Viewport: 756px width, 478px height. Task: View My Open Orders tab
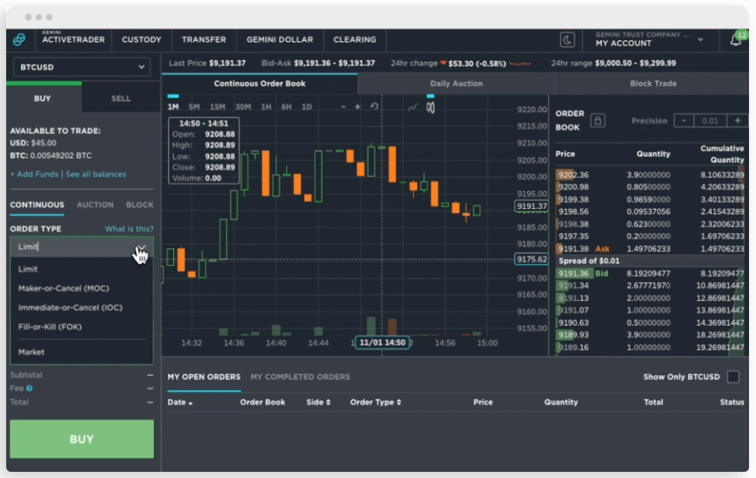204,377
